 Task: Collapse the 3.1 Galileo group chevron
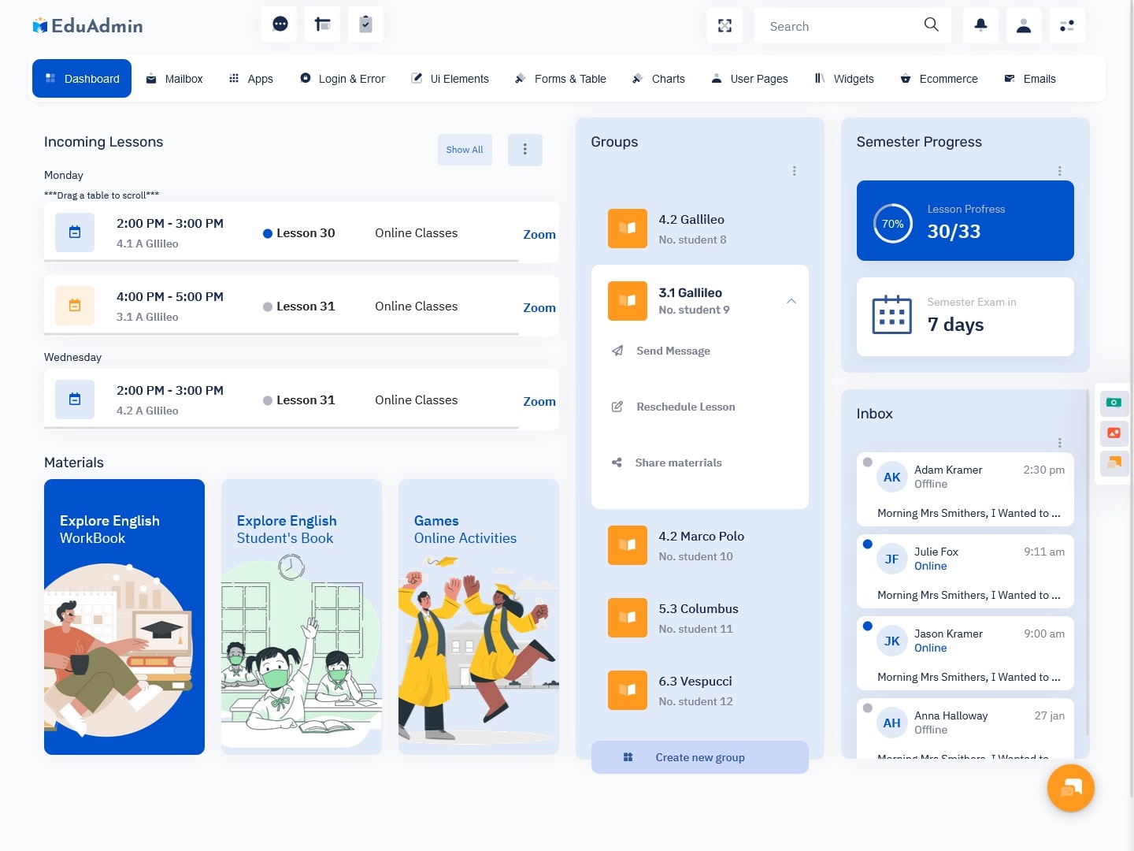click(791, 301)
